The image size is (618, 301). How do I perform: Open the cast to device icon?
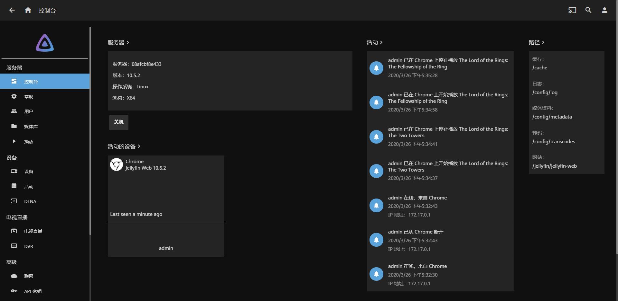tap(572, 10)
